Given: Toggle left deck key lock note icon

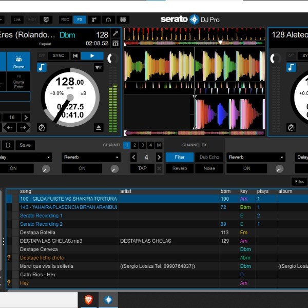Looking at the screenshot, I should 42,67.
